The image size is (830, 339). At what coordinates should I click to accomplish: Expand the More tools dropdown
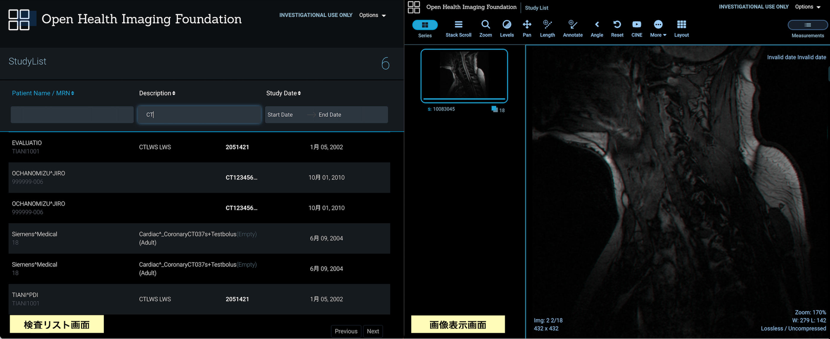pos(658,28)
